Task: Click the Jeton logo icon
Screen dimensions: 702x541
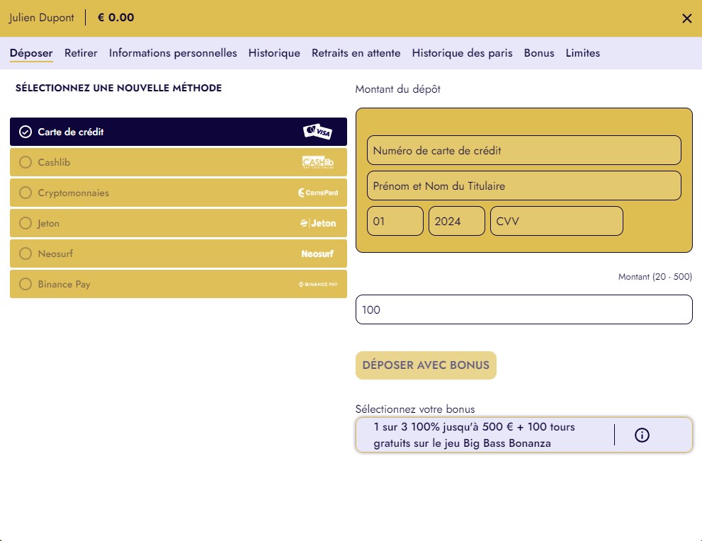Action: [x=318, y=223]
